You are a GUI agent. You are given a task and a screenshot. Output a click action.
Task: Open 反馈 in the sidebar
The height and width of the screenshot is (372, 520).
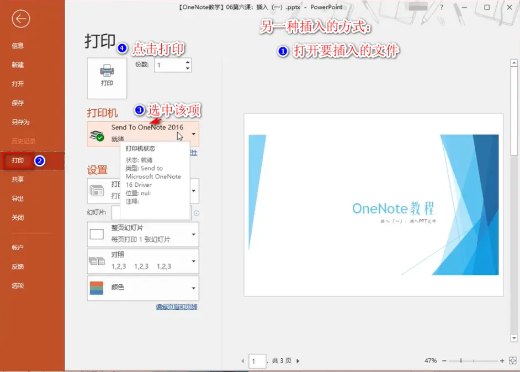pos(18,266)
